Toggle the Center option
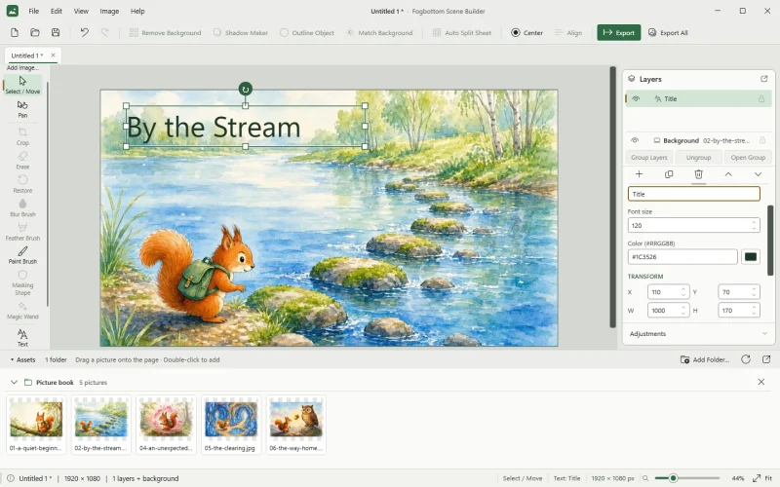 coord(526,33)
